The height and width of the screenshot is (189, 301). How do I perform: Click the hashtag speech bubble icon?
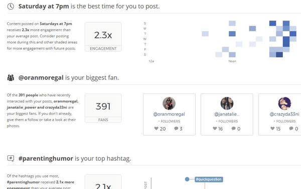11,158
